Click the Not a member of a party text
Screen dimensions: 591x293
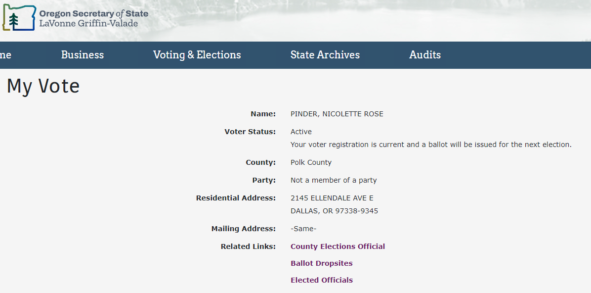(x=334, y=180)
